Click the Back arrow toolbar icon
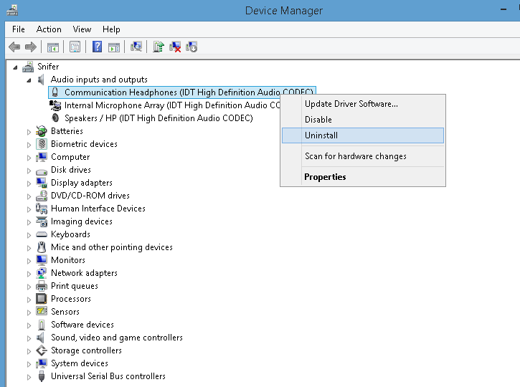Viewport: 520px width, 387px height. point(14,47)
